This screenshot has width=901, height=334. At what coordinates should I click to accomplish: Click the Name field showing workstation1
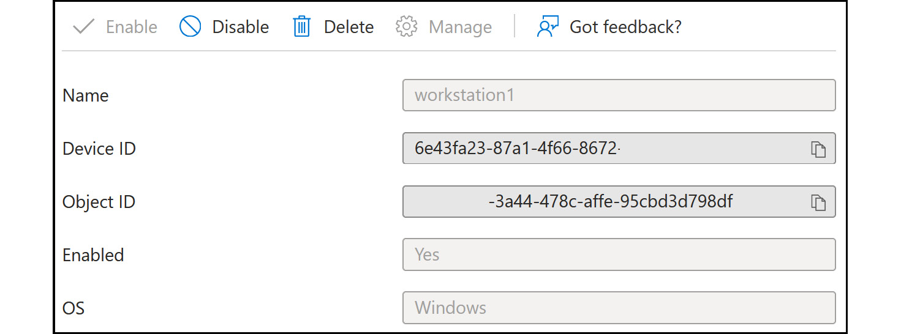point(619,95)
